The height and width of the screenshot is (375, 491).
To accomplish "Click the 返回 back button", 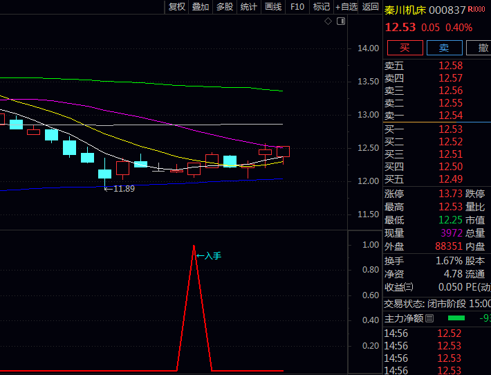I will [371, 7].
